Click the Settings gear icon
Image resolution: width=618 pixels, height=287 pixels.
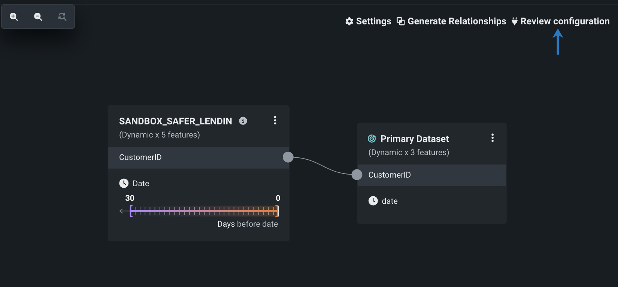(x=349, y=21)
